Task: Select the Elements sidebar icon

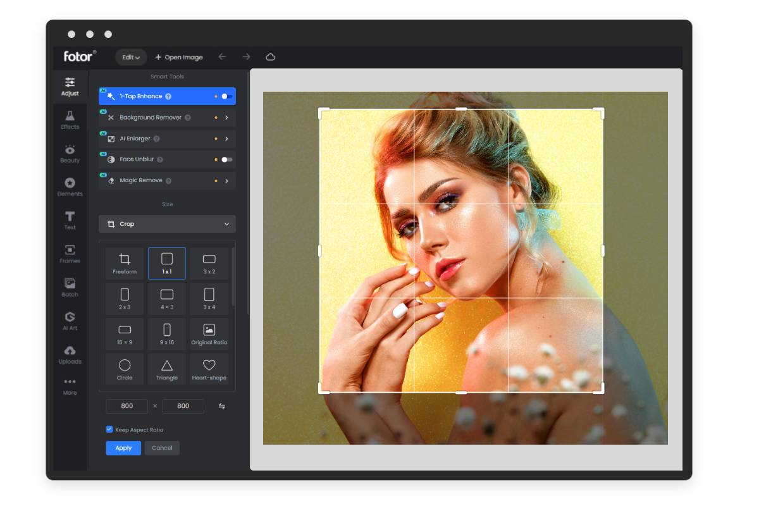Action: [x=70, y=187]
